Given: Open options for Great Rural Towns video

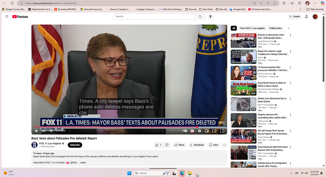Looking at the screenshot, I should 290,83.
